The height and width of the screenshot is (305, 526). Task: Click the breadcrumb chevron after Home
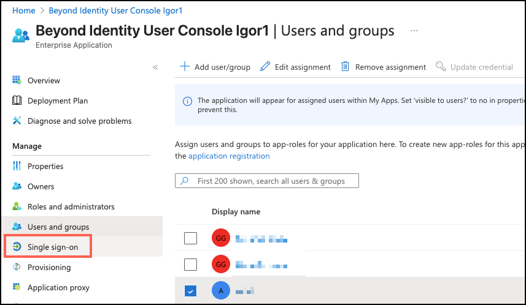42,11
